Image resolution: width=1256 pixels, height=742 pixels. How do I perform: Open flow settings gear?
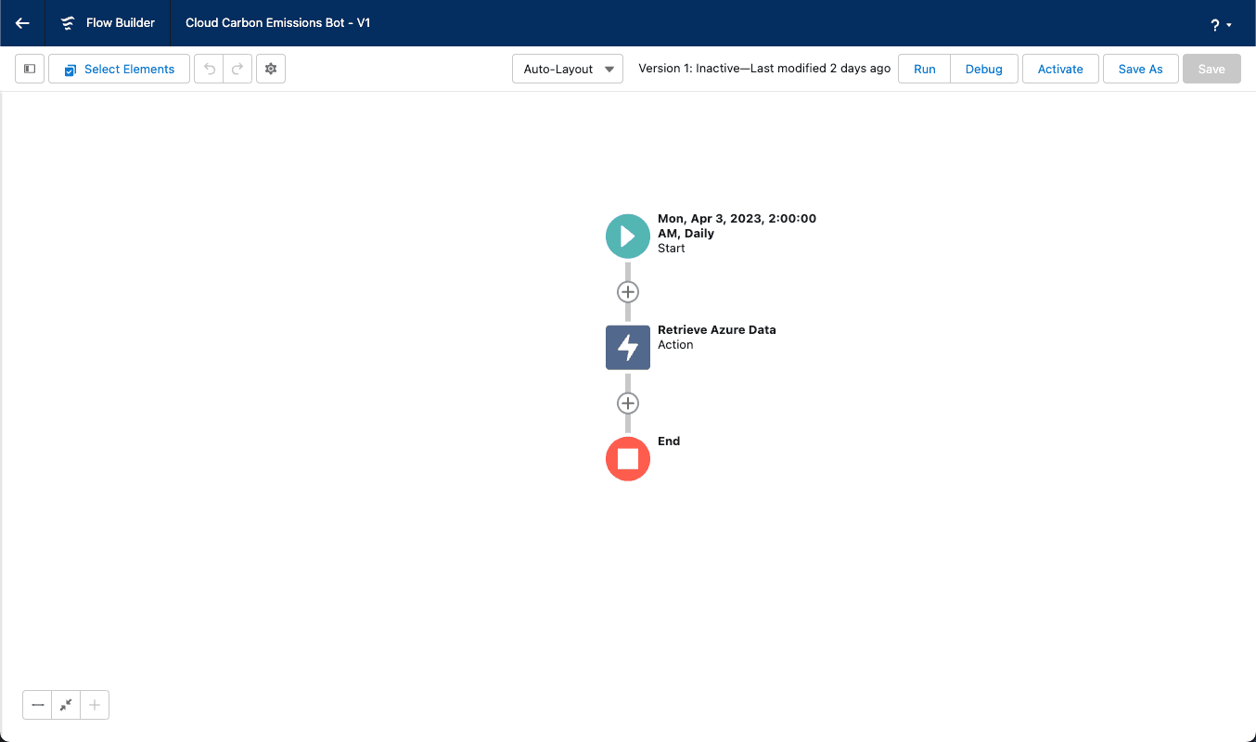(271, 69)
